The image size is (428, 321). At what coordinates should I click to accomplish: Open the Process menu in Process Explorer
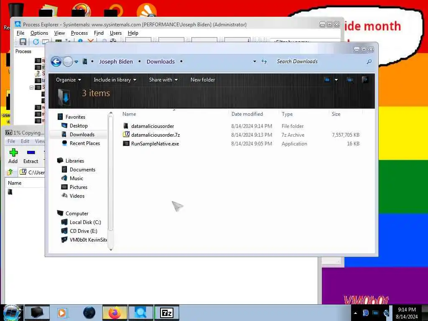(x=79, y=33)
